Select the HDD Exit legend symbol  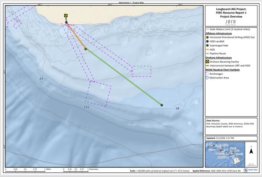point(207,37)
